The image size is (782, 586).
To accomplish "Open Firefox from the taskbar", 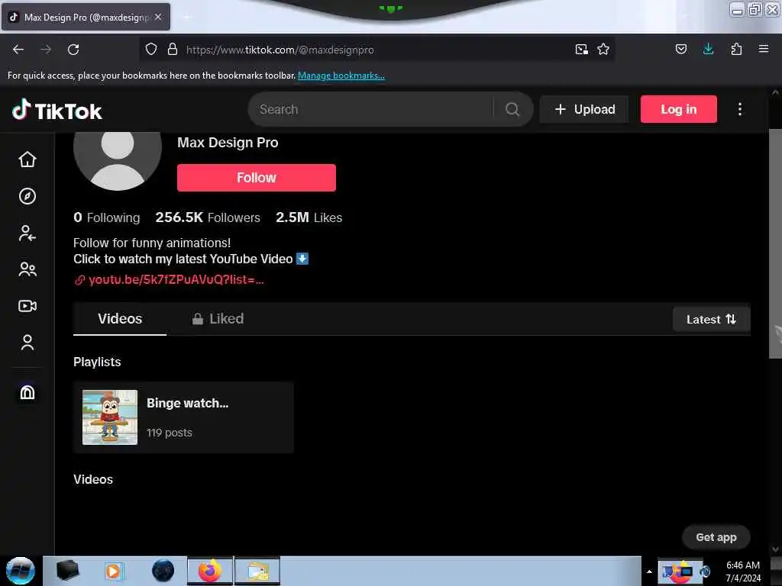I will tap(210, 571).
